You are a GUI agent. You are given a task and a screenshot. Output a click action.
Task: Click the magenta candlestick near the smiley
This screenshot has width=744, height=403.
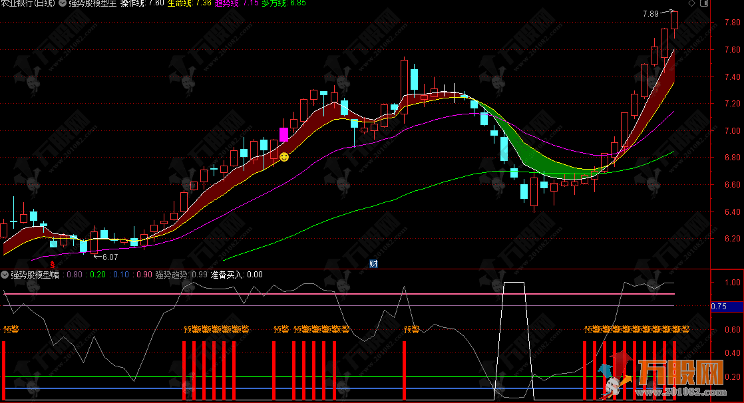(283, 134)
